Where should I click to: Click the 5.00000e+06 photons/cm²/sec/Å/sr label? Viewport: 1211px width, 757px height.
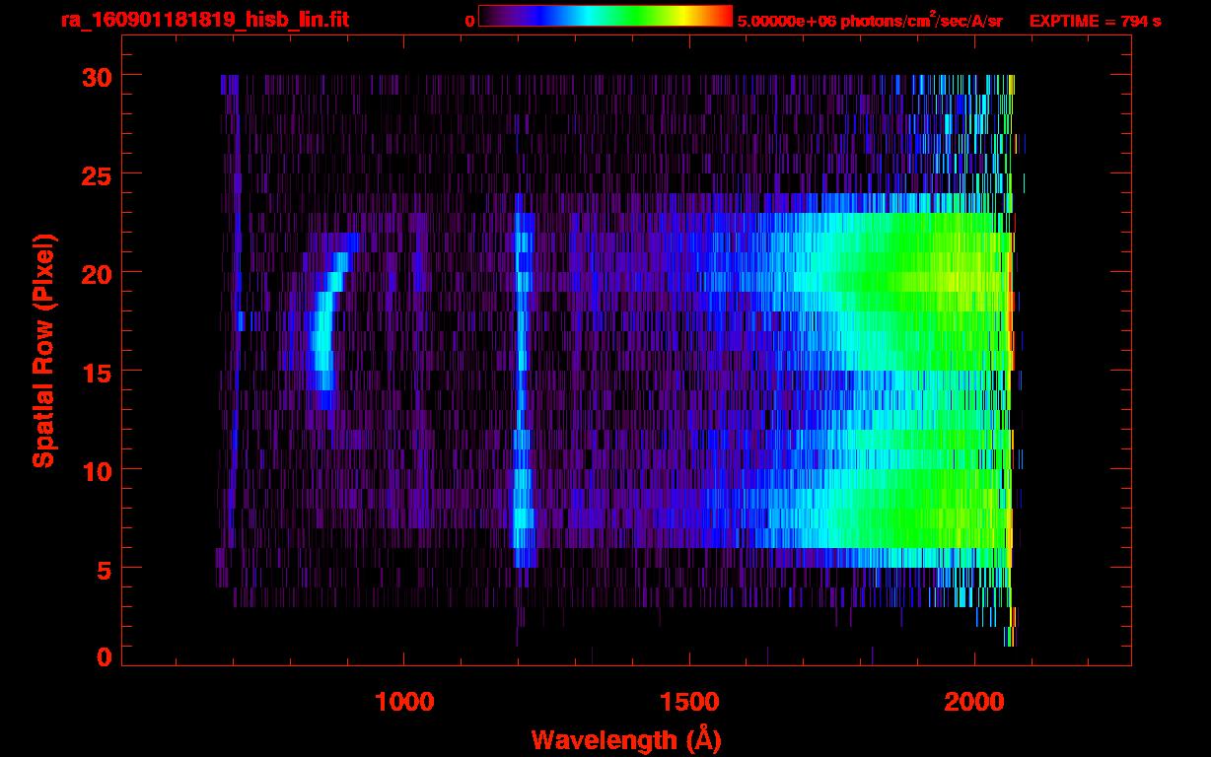870,19
